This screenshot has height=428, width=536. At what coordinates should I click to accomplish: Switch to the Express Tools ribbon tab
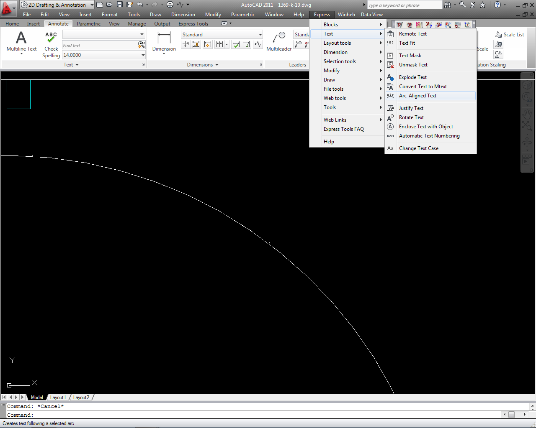[x=193, y=24]
